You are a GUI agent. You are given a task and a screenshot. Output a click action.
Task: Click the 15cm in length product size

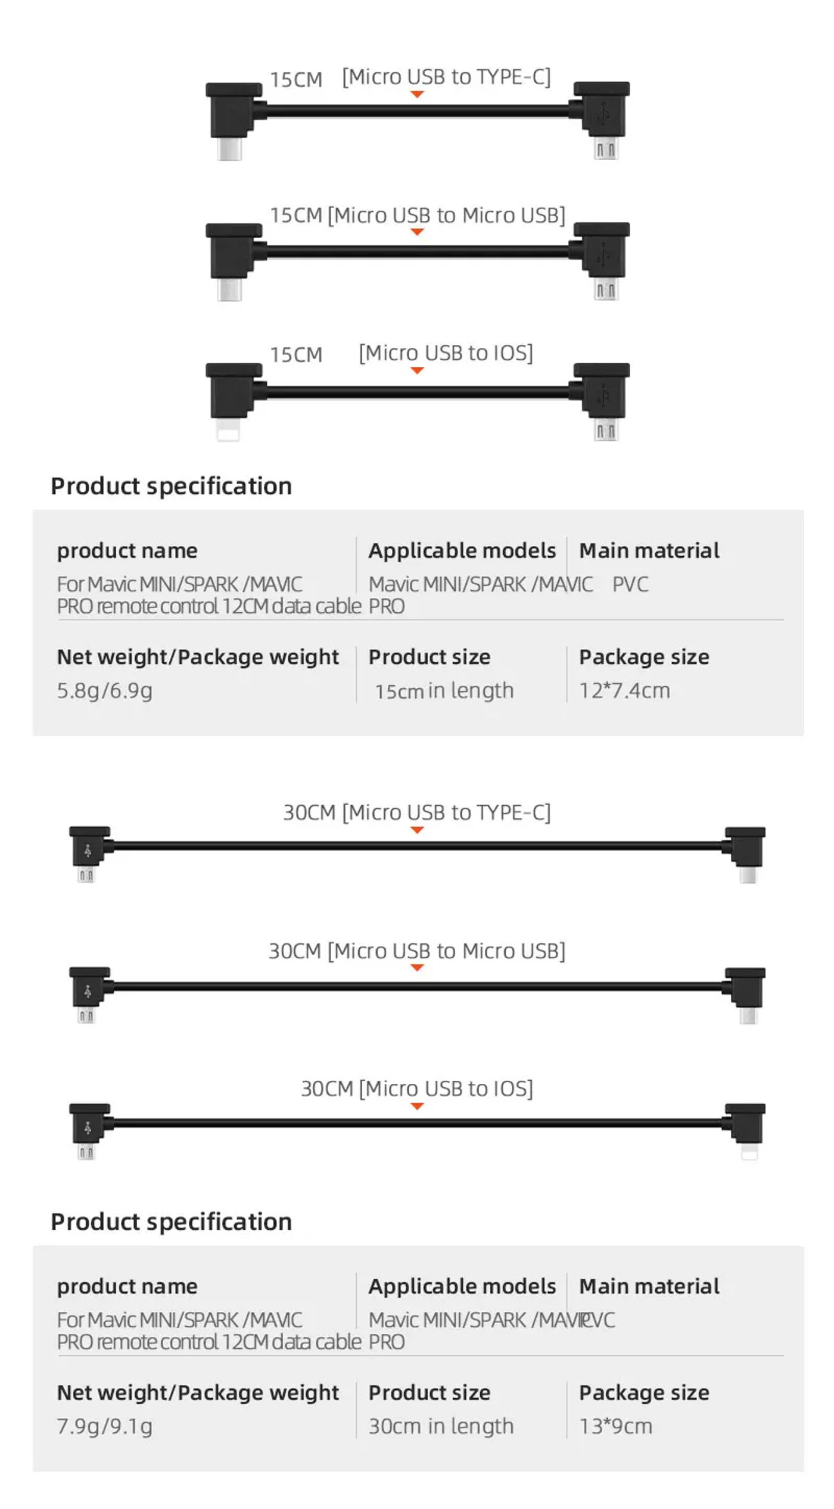click(444, 691)
